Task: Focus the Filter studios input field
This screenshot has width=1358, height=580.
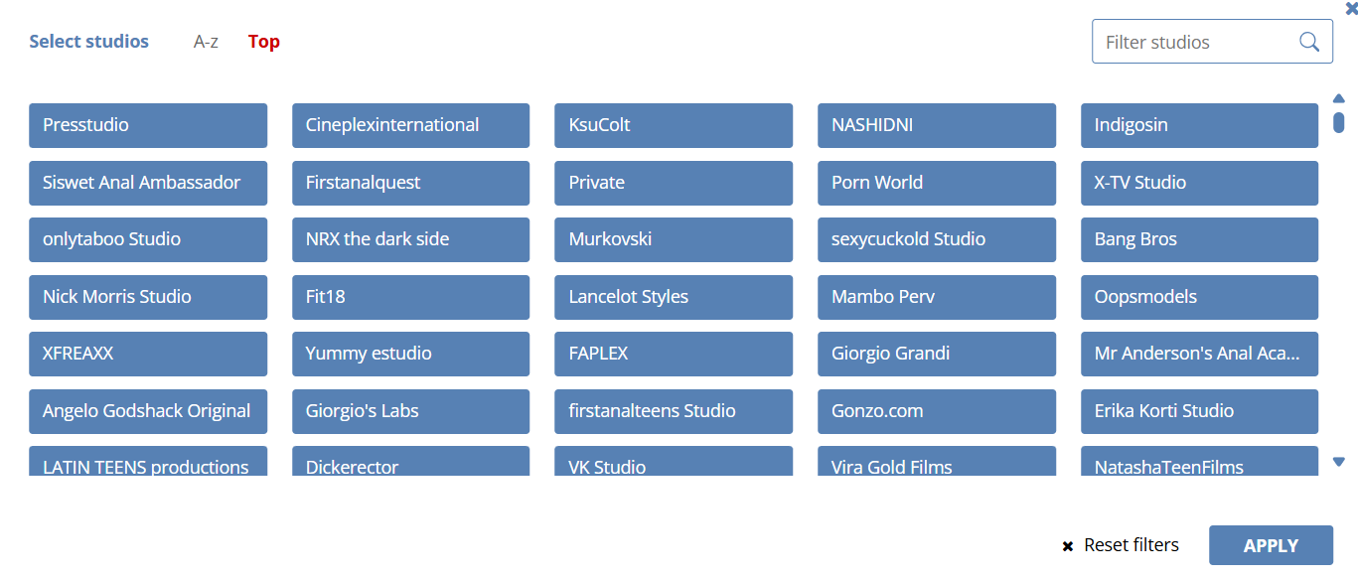Action: tap(1197, 43)
